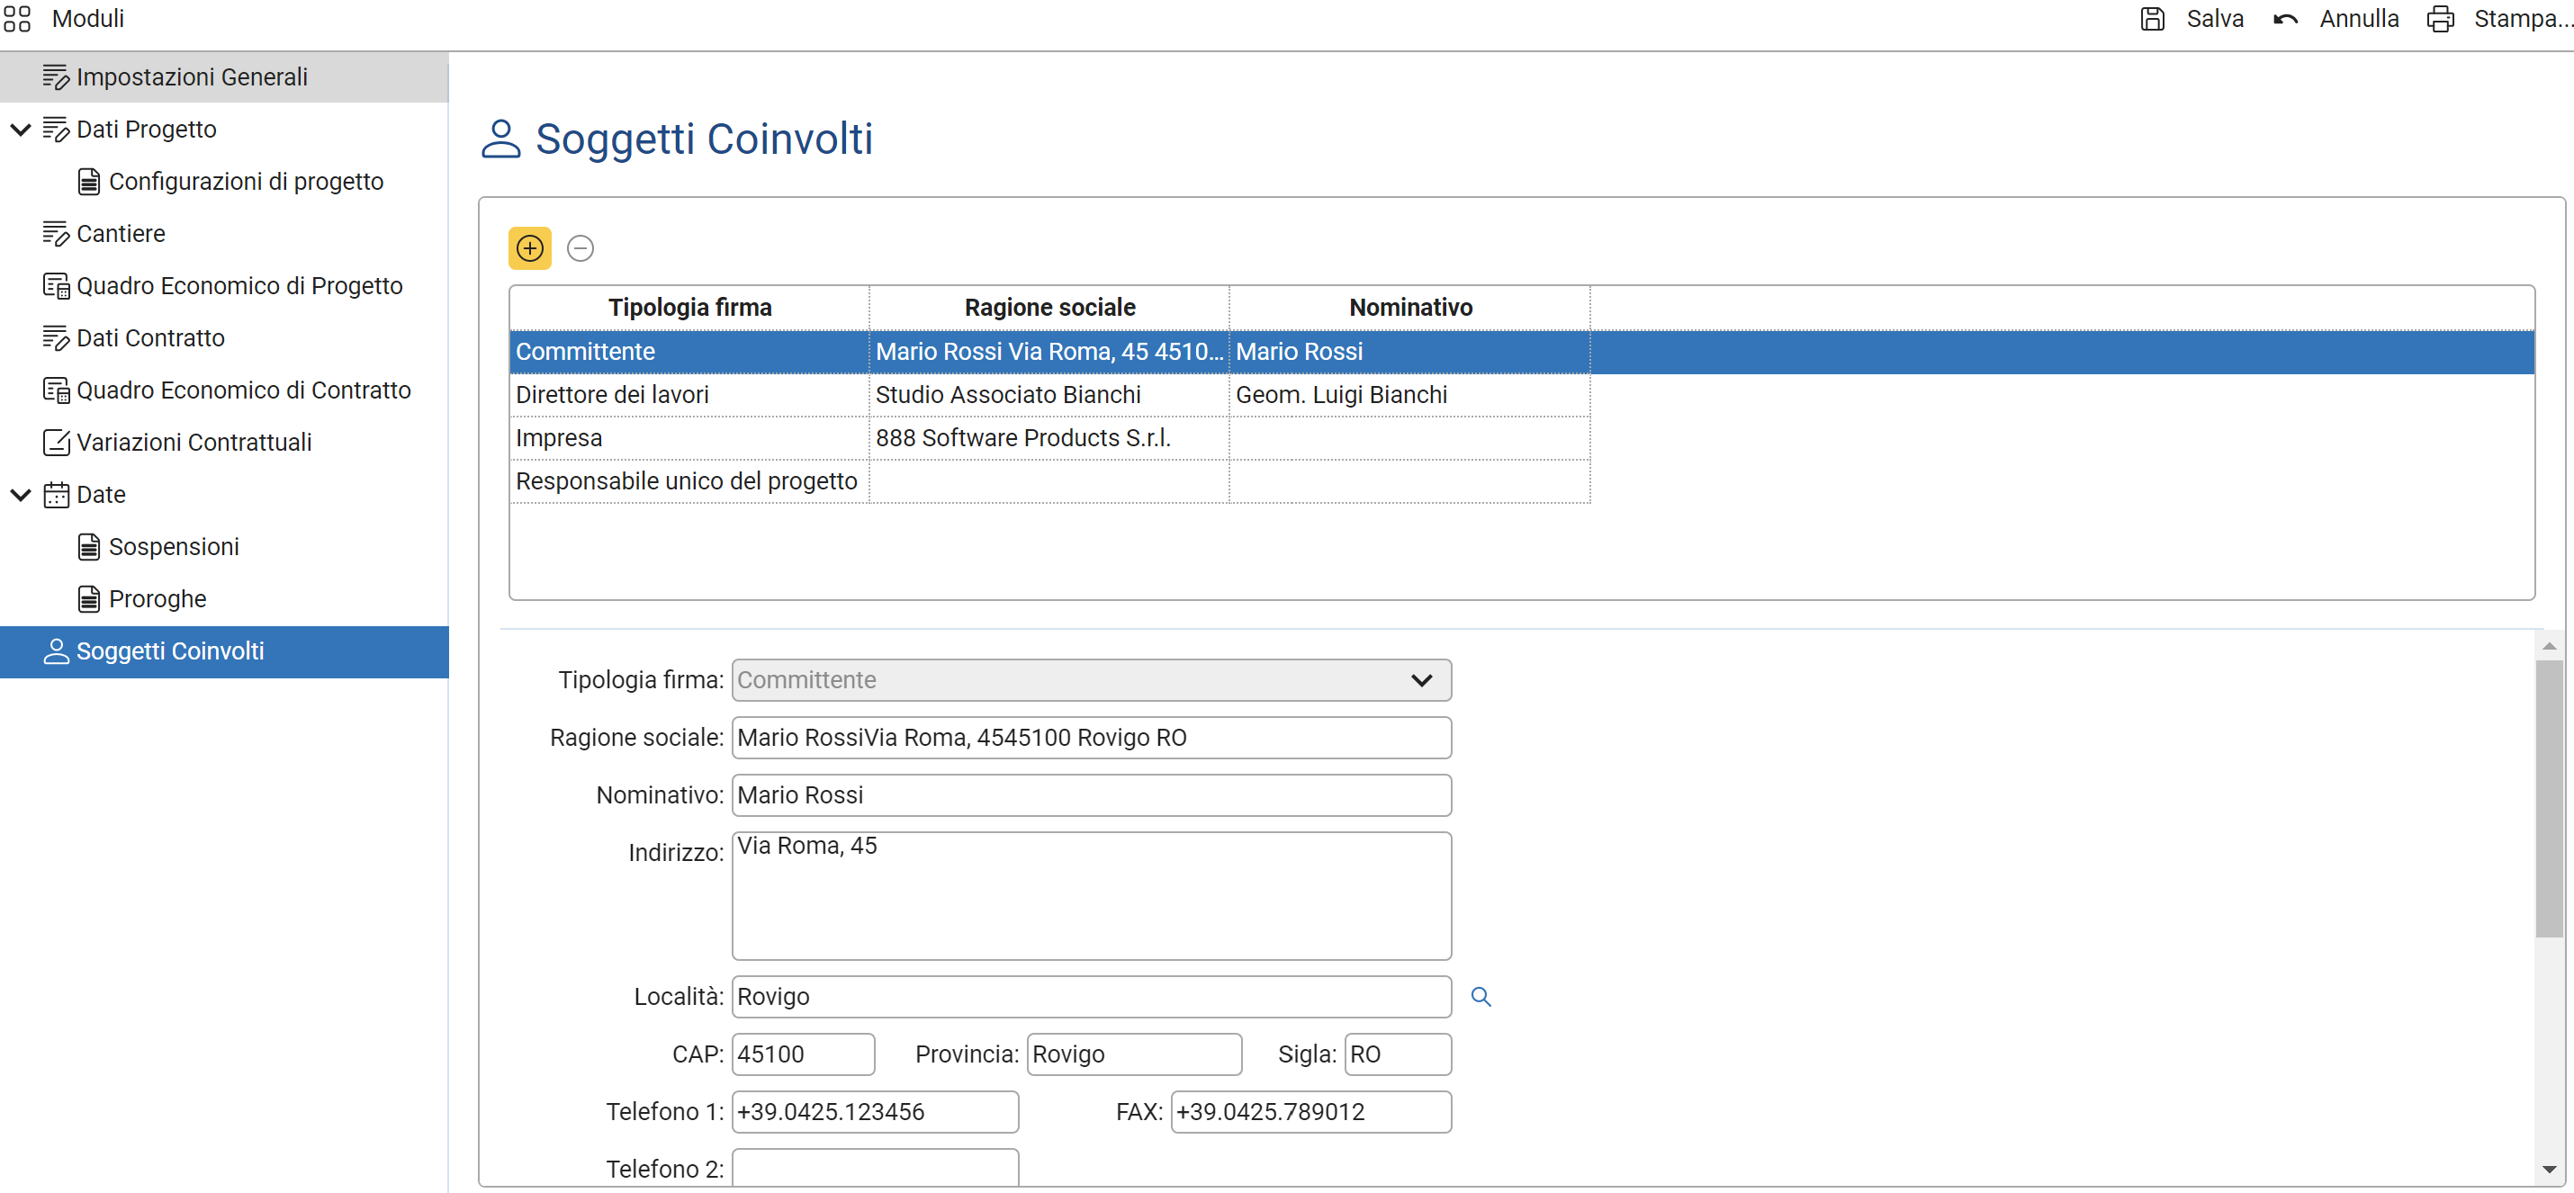Click the Località search magnifier icon
The image size is (2574, 1193).
tap(1480, 996)
